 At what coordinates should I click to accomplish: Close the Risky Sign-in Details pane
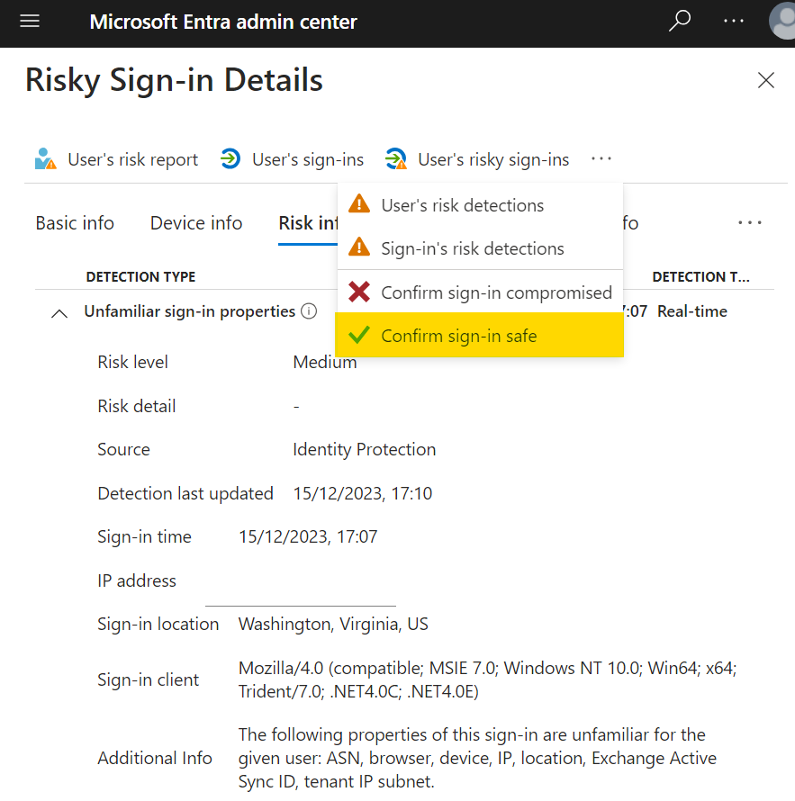(x=766, y=80)
